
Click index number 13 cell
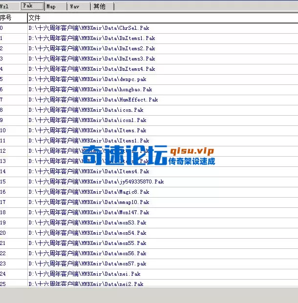pyautogui.click(x=14, y=162)
